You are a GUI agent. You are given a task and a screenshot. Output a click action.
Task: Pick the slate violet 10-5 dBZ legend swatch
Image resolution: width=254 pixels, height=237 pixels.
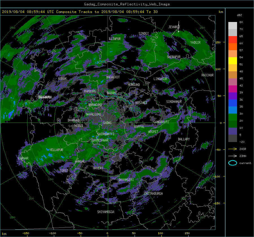(233, 131)
